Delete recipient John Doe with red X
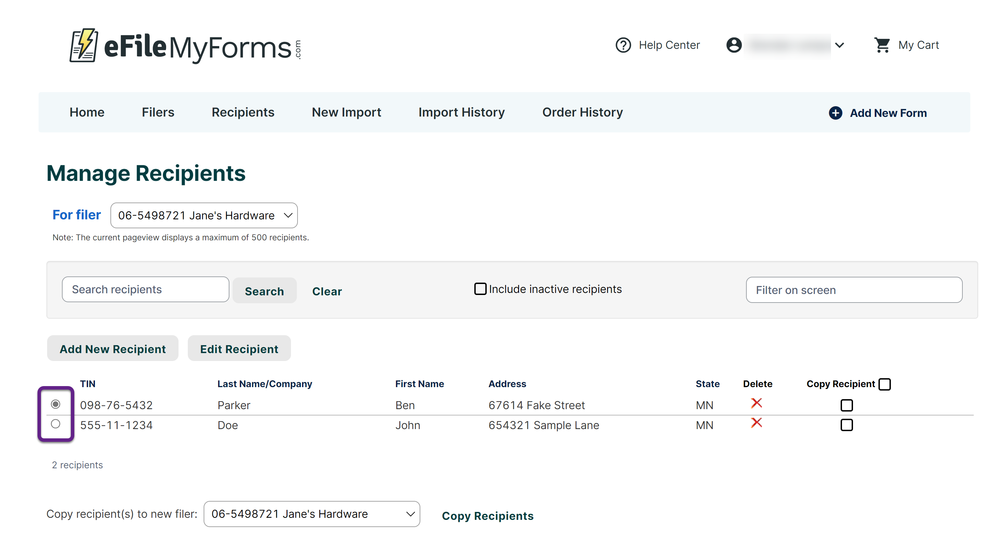 click(x=756, y=423)
